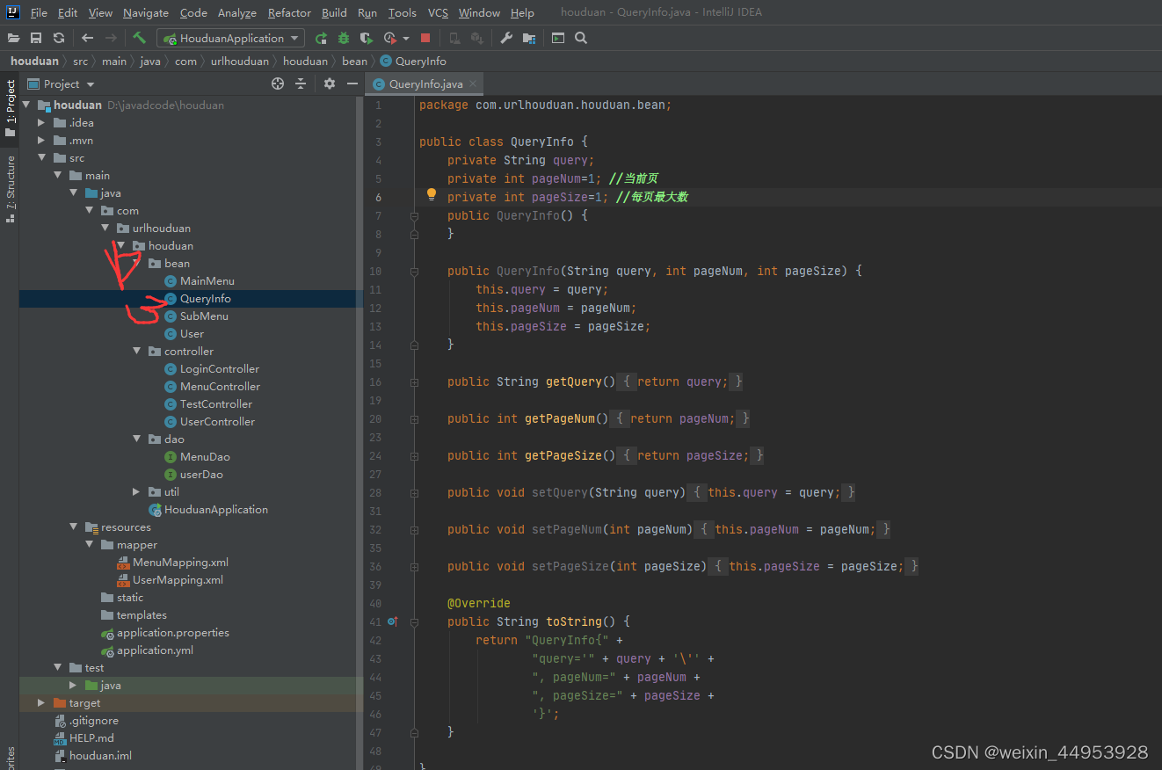Fold the toString method at line 41
This screenshot has width=1162, height=770.
414,621
